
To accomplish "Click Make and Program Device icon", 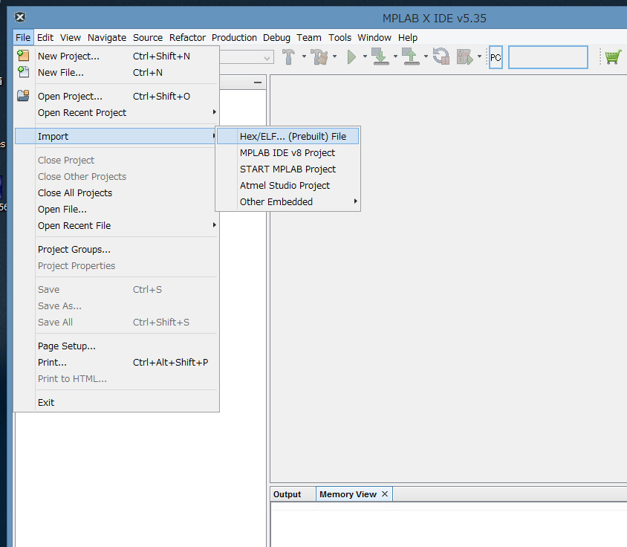I will (x=380, y=56).
